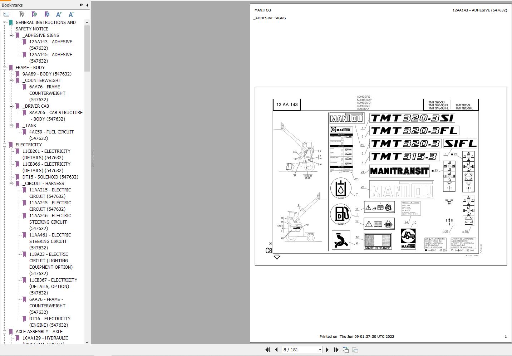The height and width of the screenshot is (356, 512).
Task: Collapse the _TANK tree node
Action: [11, 126]
